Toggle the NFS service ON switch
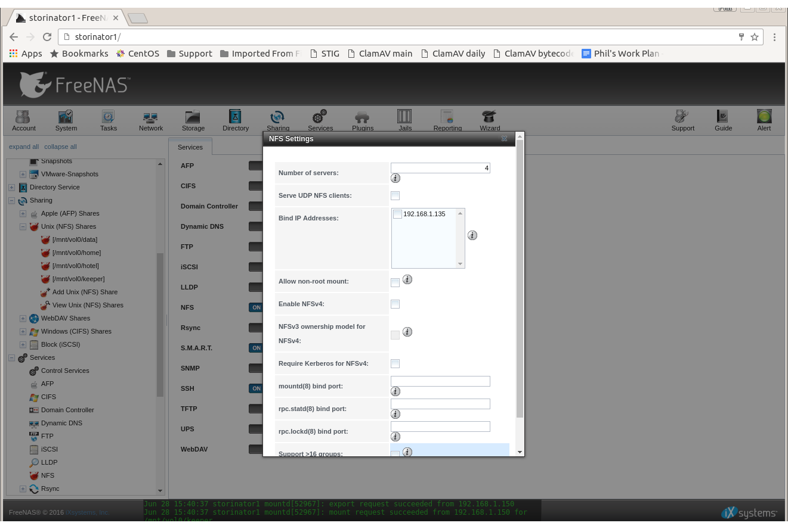 point(256,307)
